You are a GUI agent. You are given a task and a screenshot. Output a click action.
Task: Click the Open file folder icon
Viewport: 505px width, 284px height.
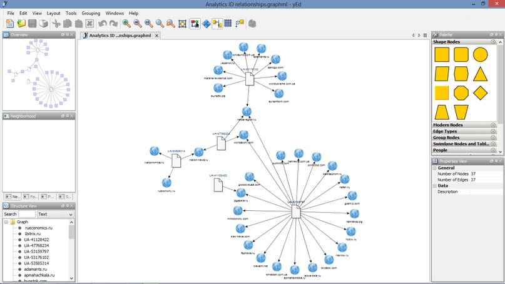21,24
